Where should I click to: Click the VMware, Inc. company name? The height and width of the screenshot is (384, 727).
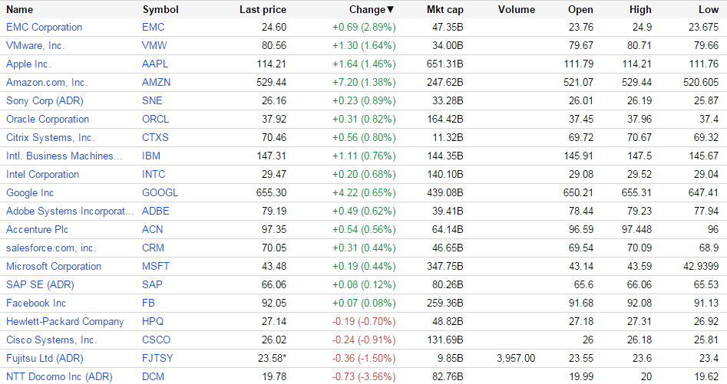[x=35, y=45]
